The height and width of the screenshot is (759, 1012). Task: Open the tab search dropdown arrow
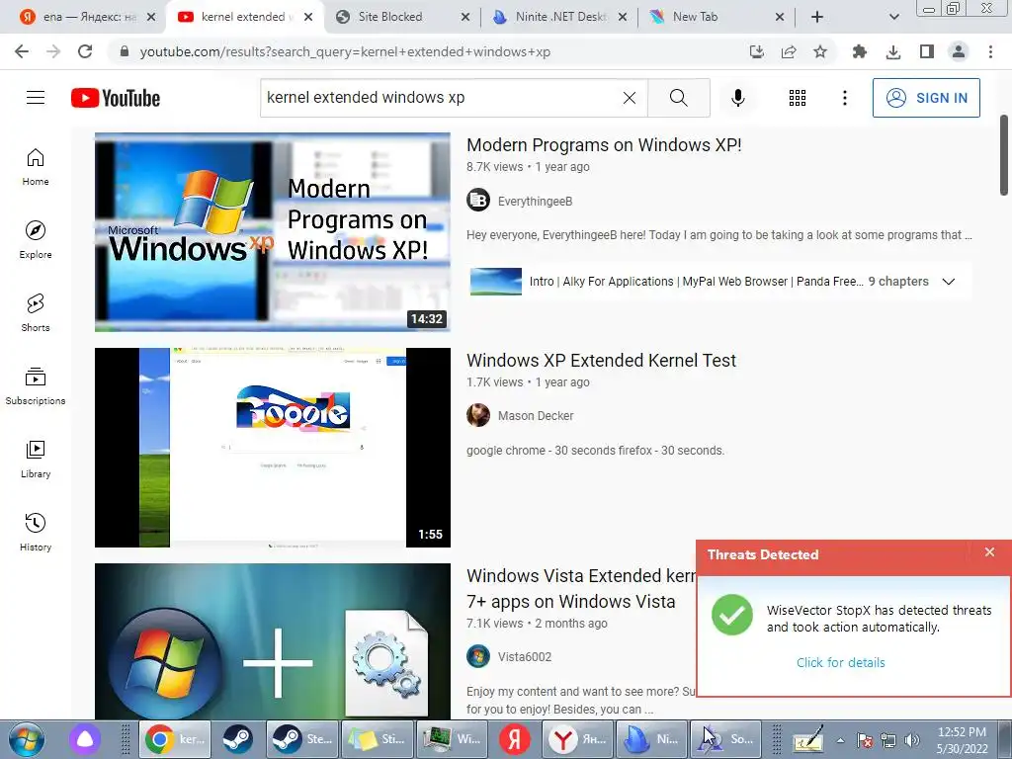click(893, 17)
